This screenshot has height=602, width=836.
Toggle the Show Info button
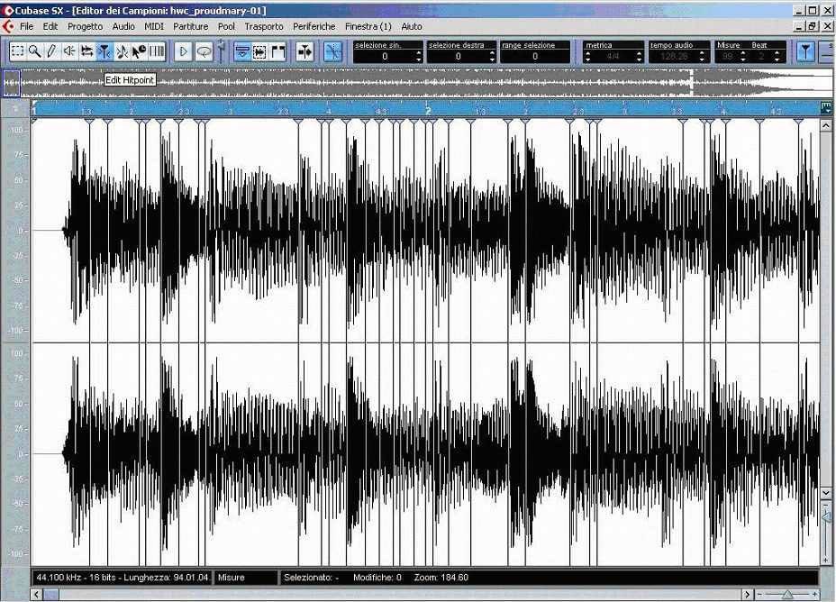242,51
